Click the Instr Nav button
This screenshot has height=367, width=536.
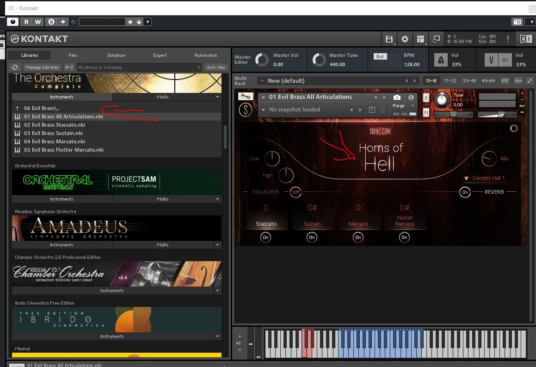[216, 67]
